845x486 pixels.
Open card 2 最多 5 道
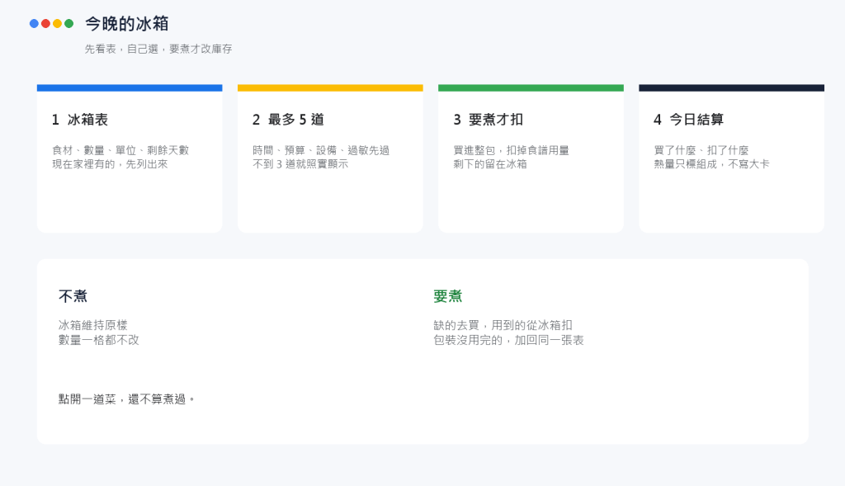pyautogui.click(x=330, y=158)
